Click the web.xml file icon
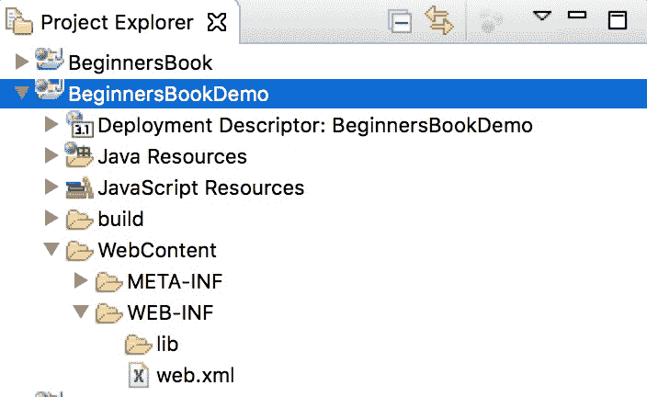The width and height of the screenshot is (647, 397). coord(138,375)
